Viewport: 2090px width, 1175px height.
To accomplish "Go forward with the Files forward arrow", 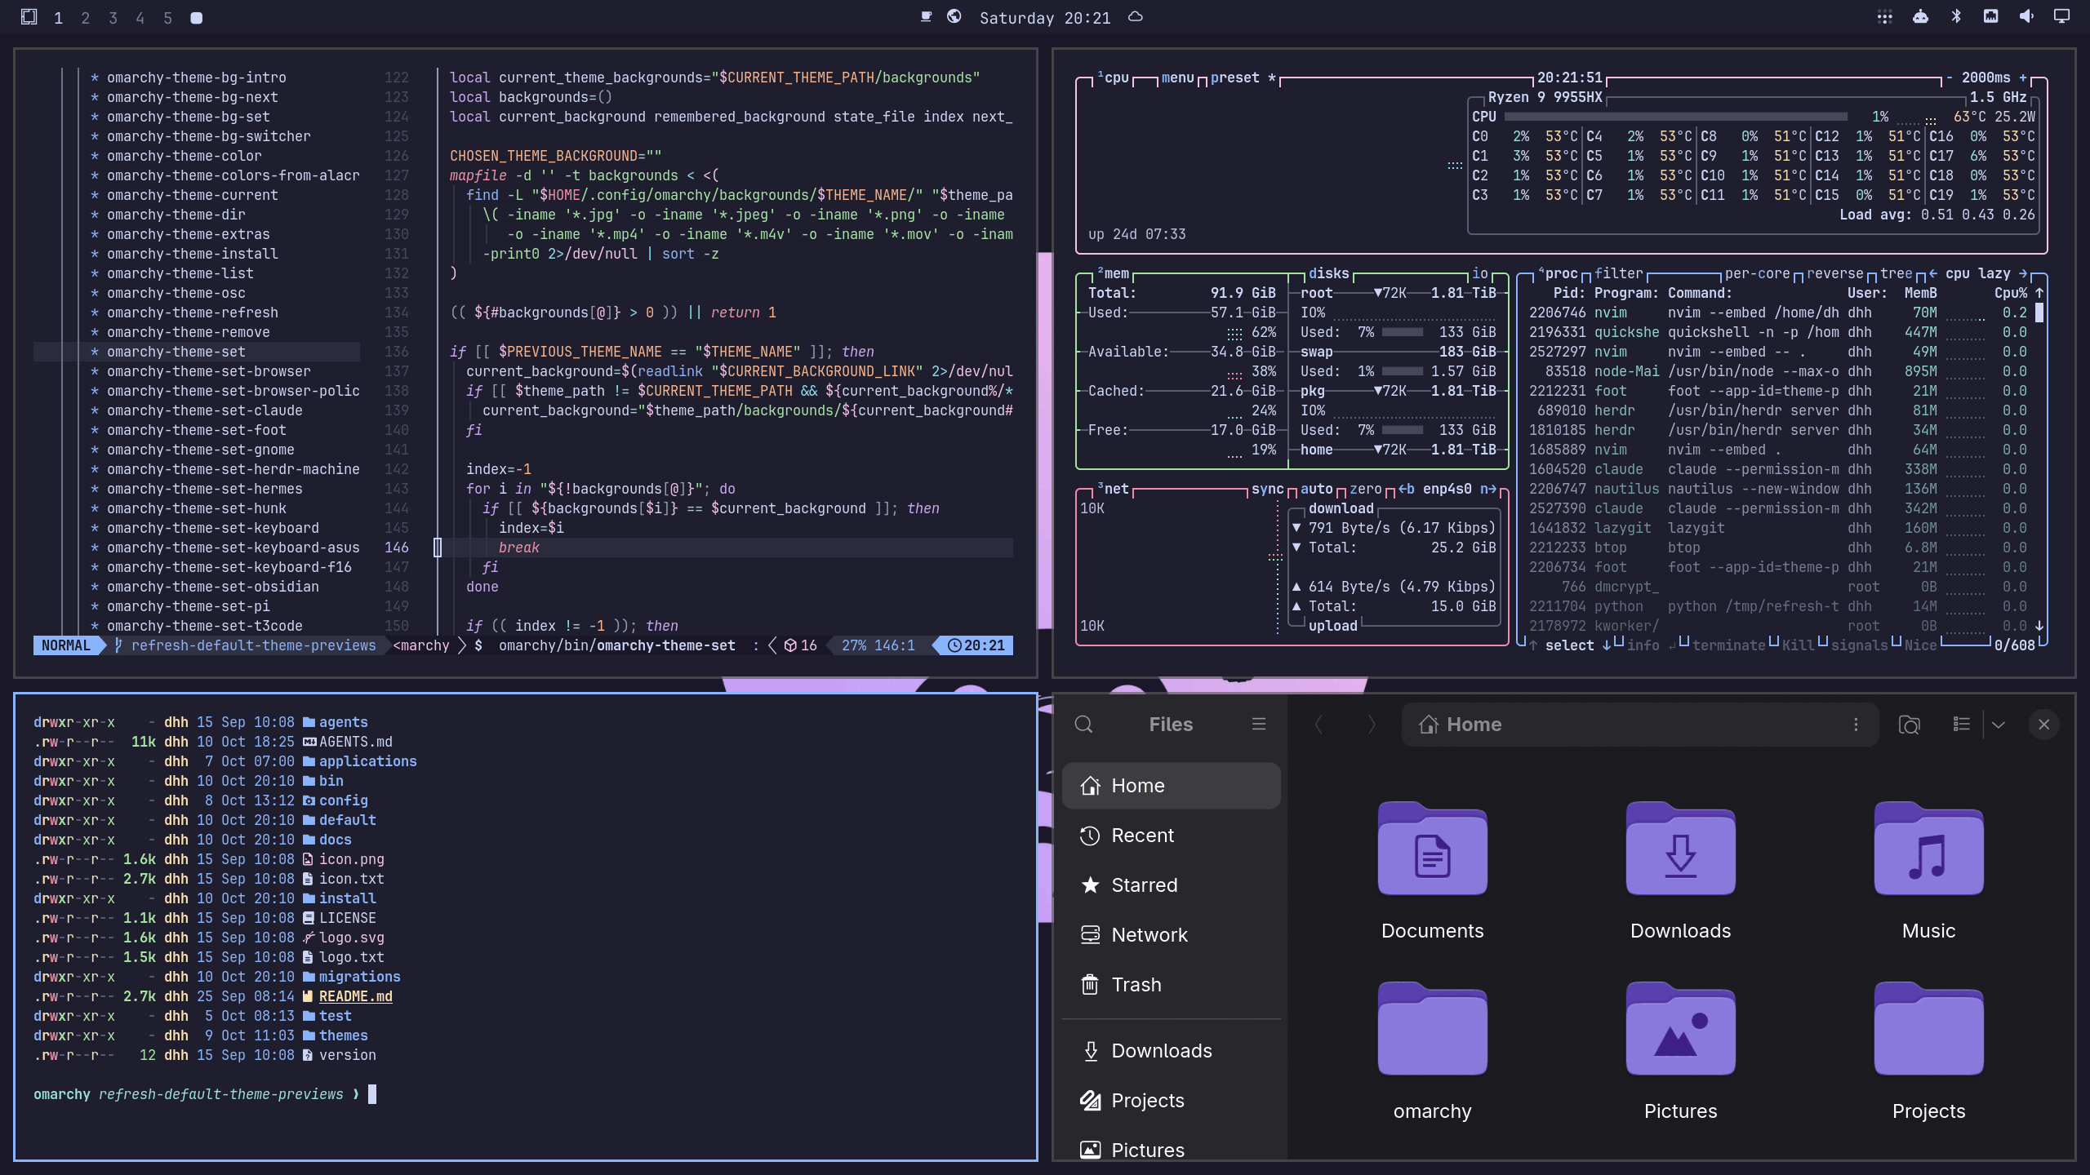I will pyautogui.click(x=1372, y=725).
